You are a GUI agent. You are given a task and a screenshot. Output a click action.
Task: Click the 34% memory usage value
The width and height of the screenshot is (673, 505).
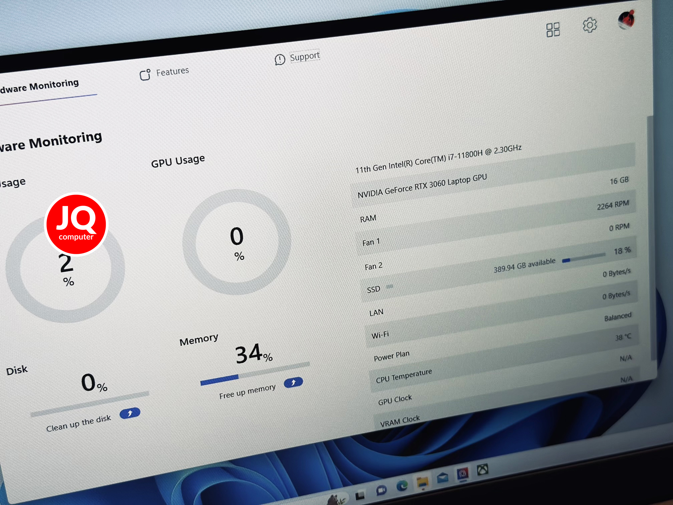[x=254, y=354]
